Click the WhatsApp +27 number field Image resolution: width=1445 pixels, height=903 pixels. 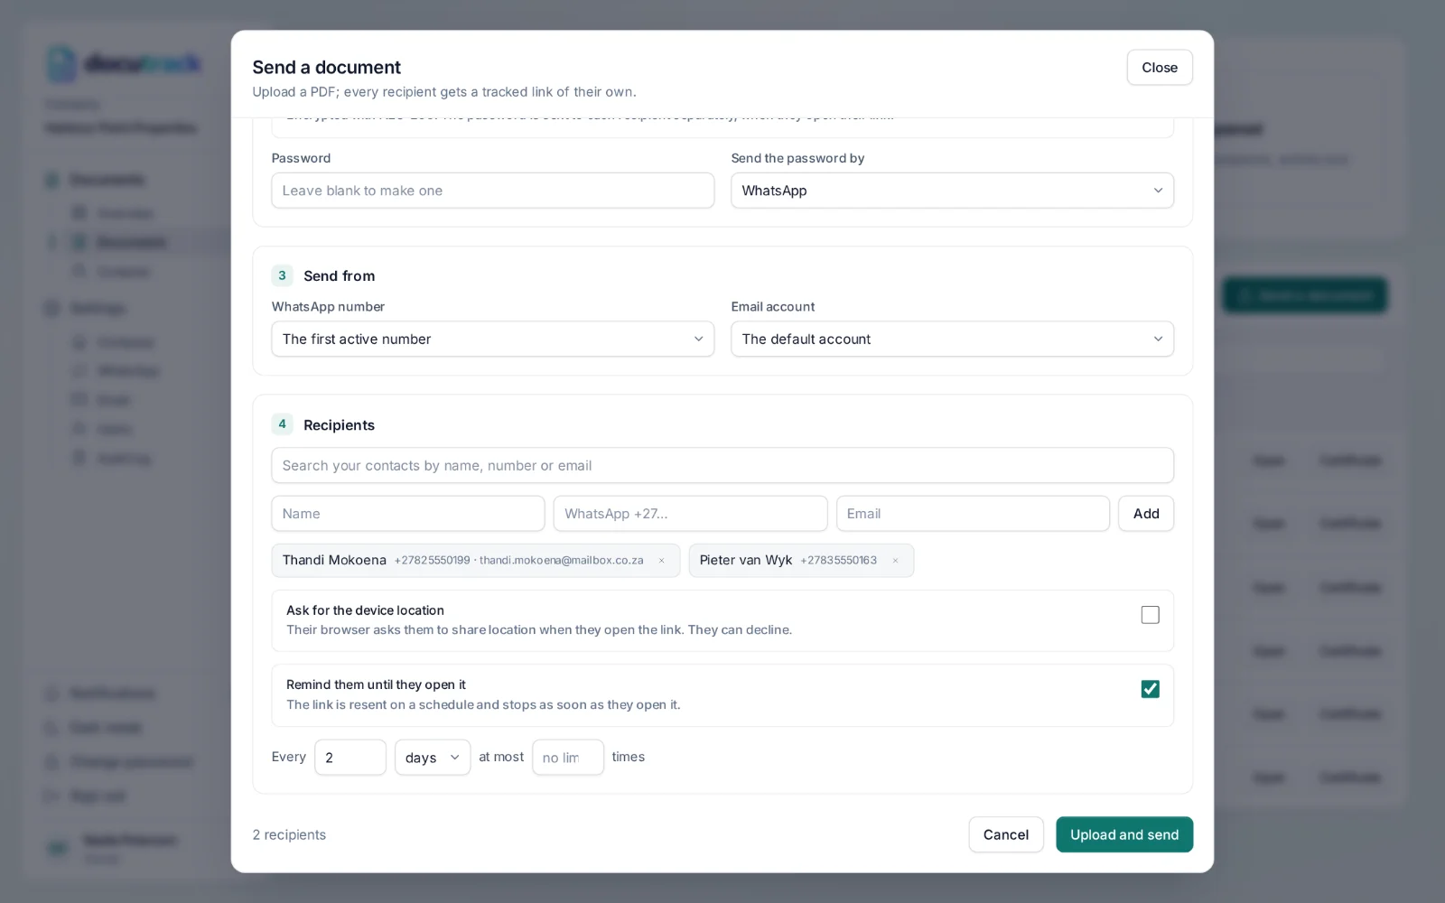click(690, 514)
